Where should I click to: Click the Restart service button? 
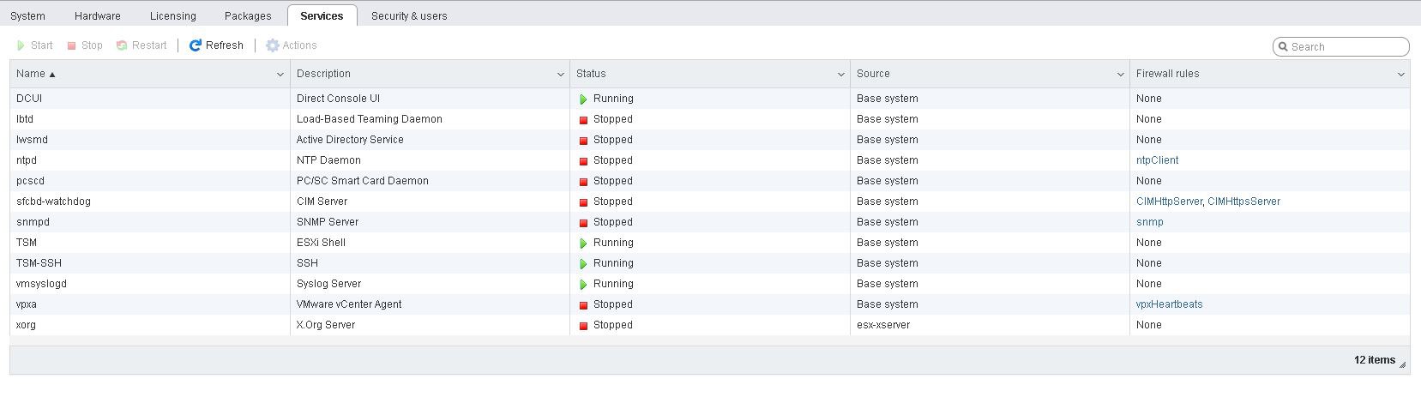[141, 45]
